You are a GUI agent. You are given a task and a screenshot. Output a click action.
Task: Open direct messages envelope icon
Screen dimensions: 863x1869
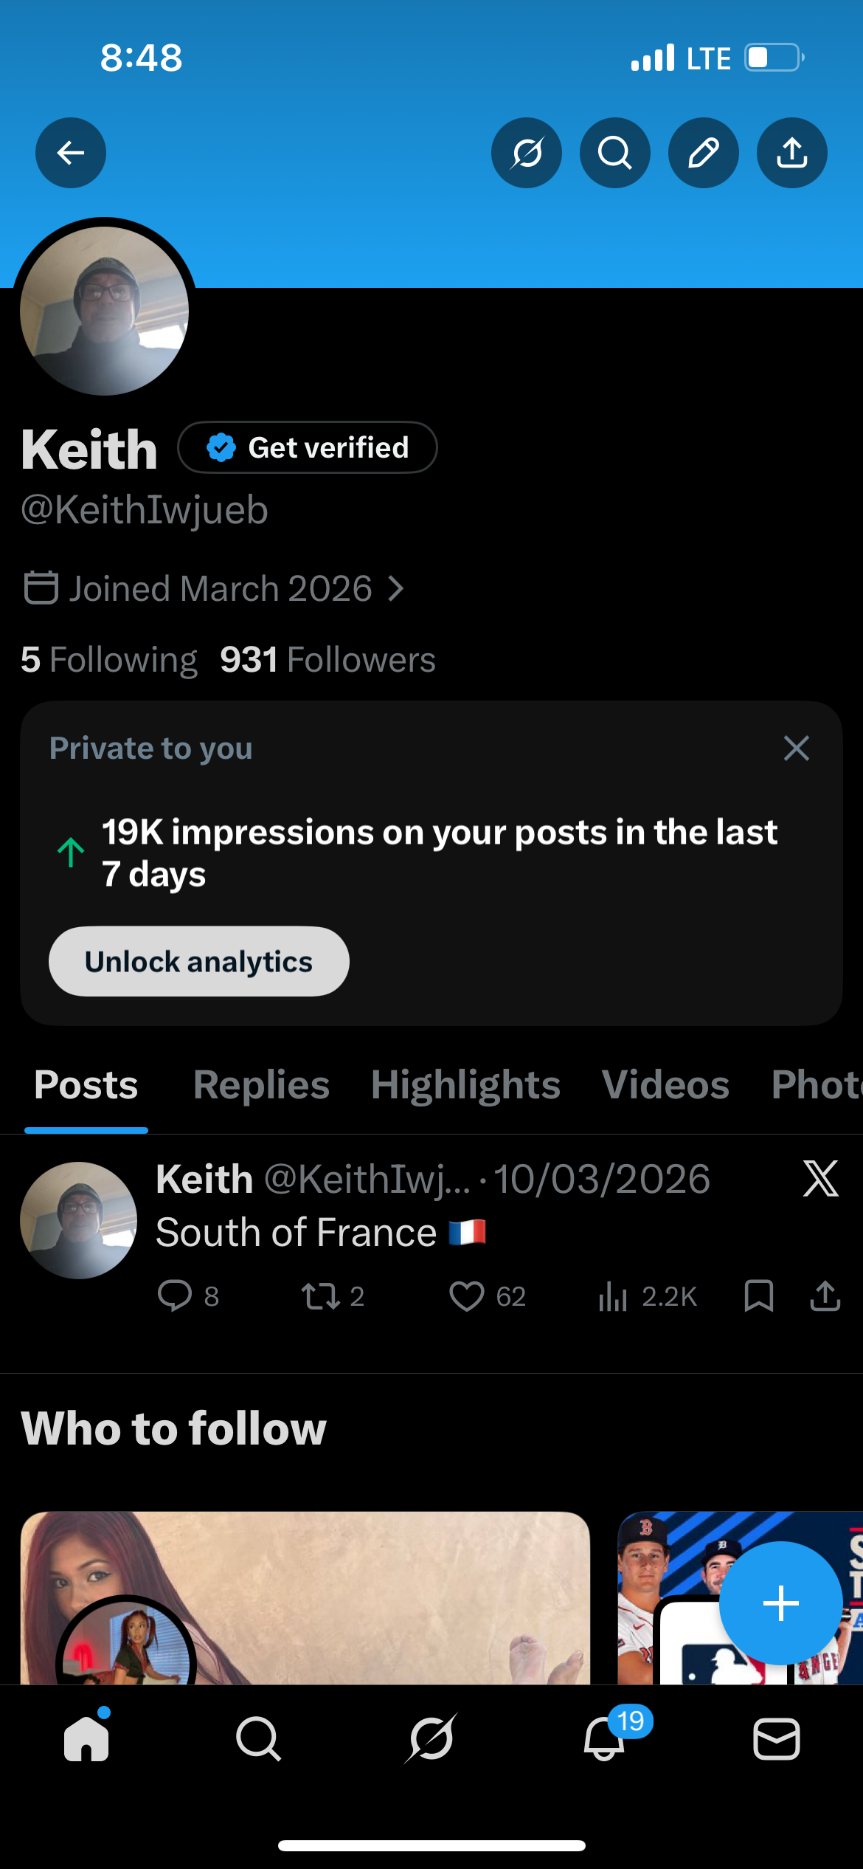point(776,1738)
